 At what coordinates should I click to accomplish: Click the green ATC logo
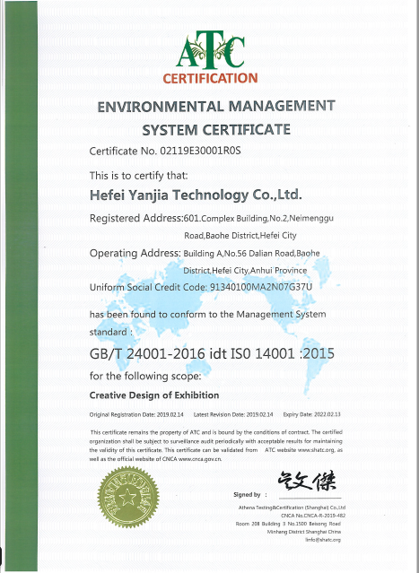[210, 50]
